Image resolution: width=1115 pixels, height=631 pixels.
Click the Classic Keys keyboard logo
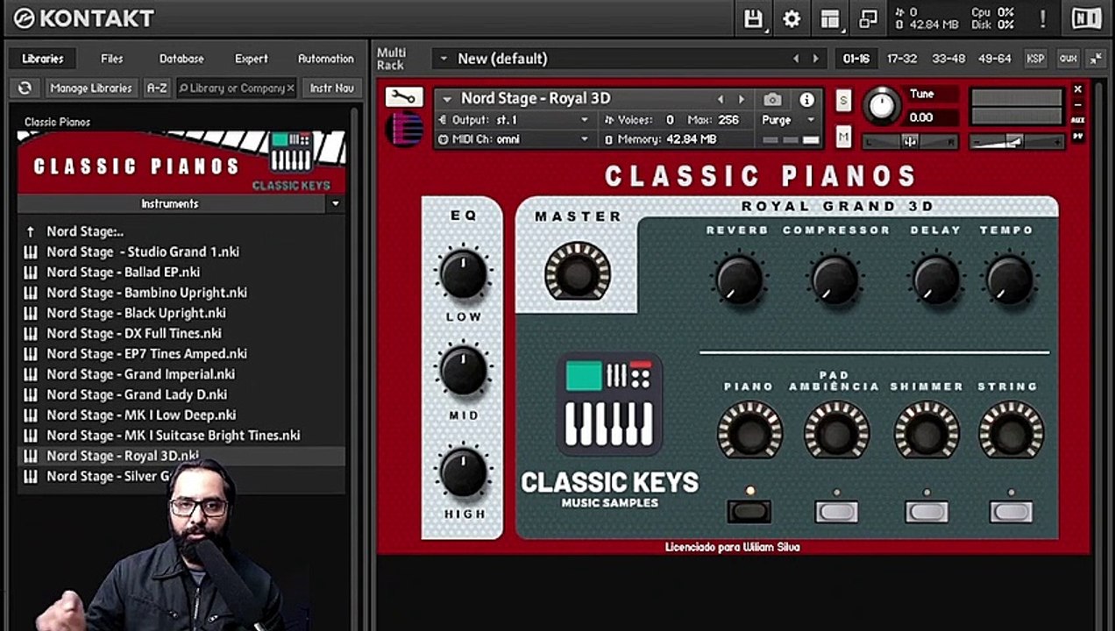click(609, 405)
